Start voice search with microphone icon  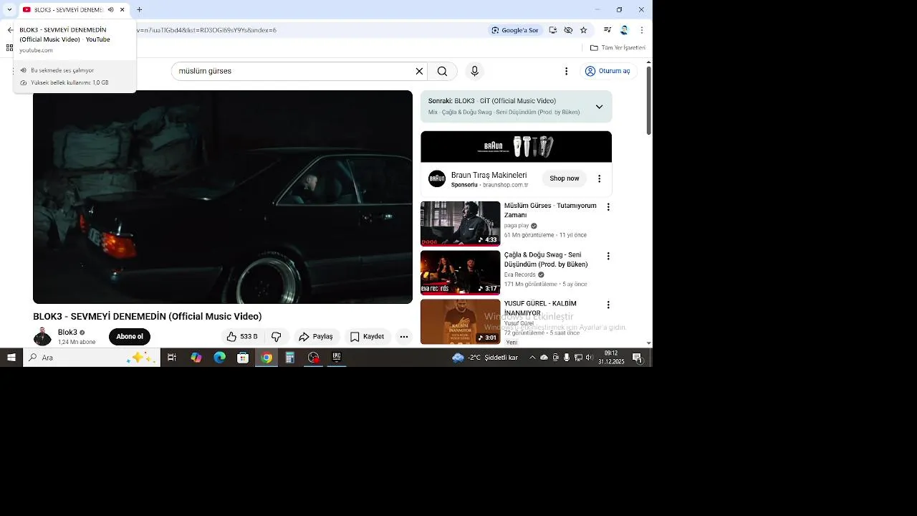pyautogui.click(x=474, y=71)
